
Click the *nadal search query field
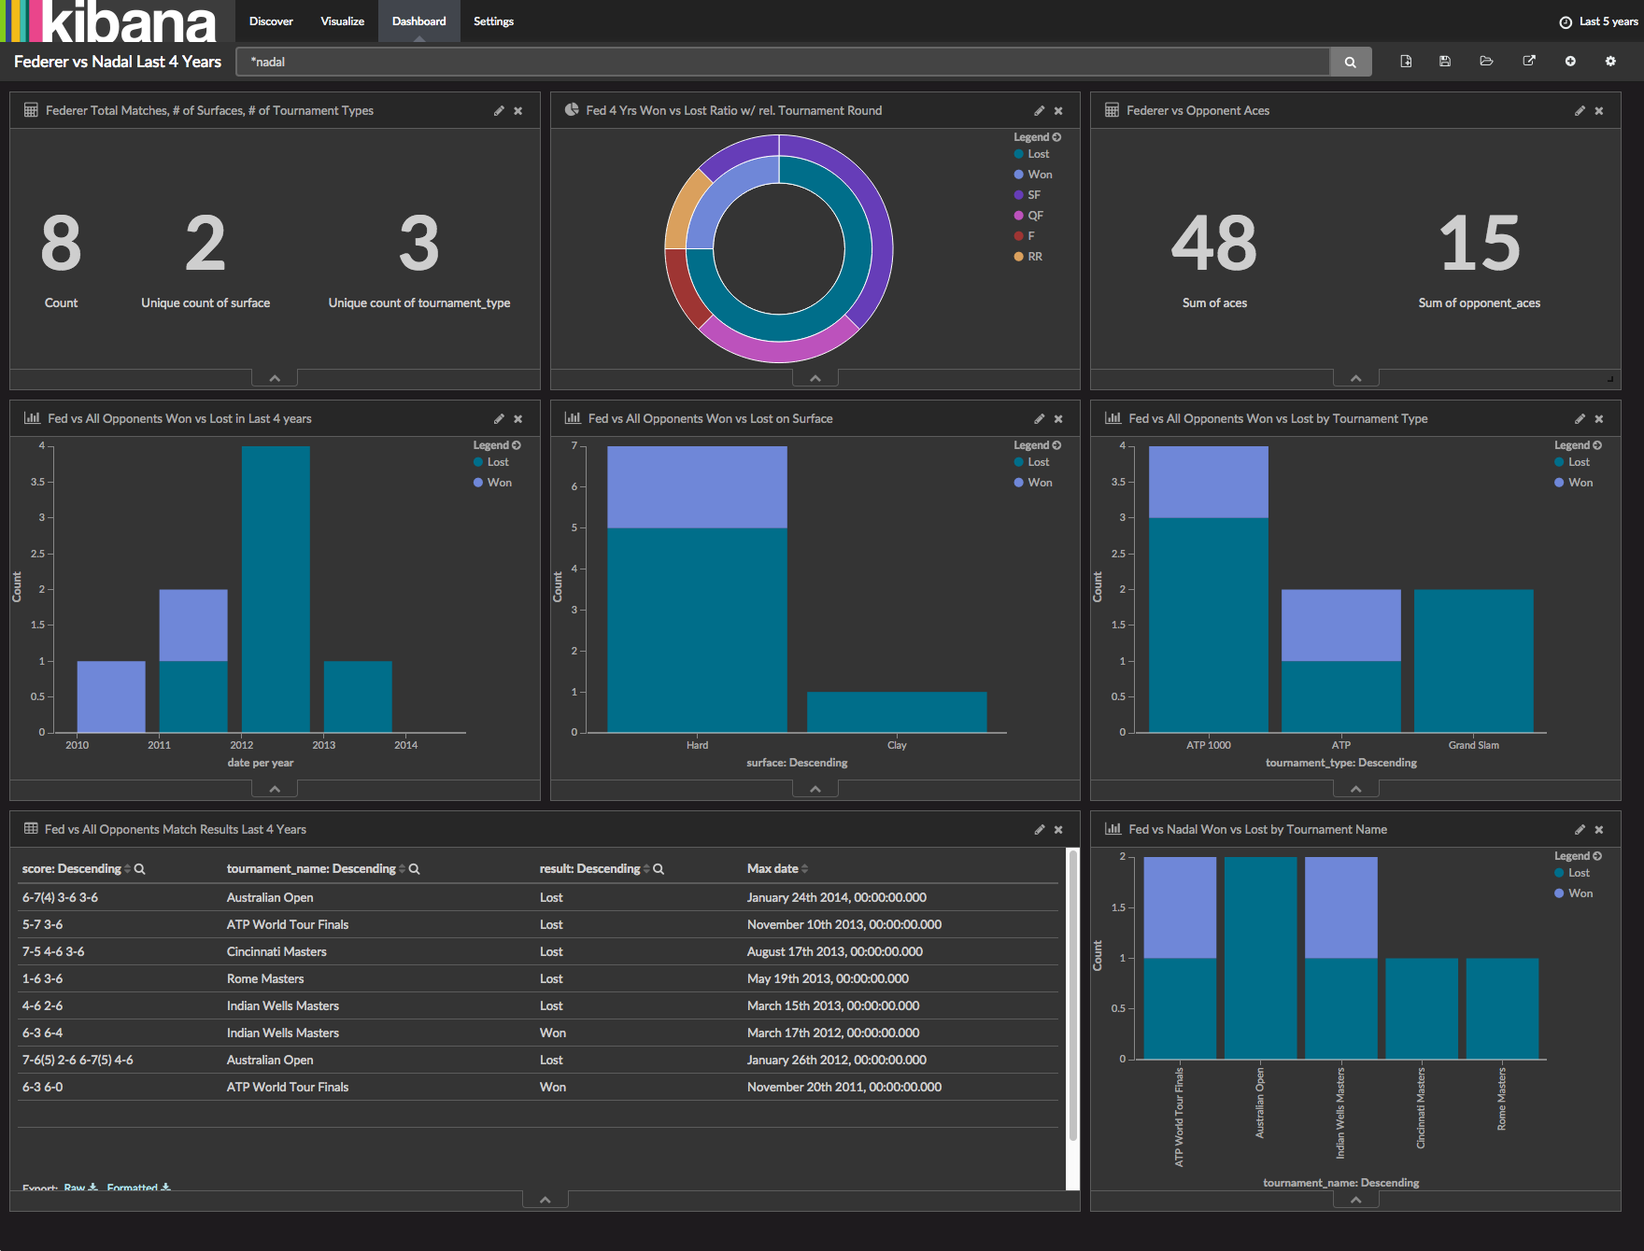pos(783,62)
